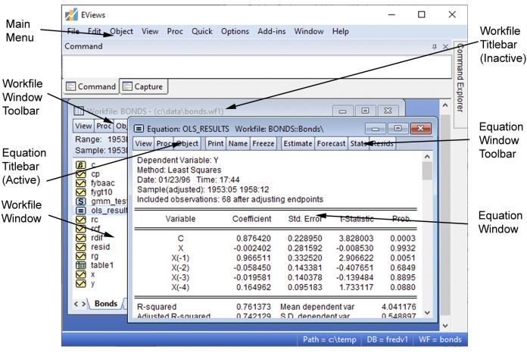This screenshot has width=527, height=356.
Task: Click previous page arrow beside Bonds tab
Action: tap(76, 304)
